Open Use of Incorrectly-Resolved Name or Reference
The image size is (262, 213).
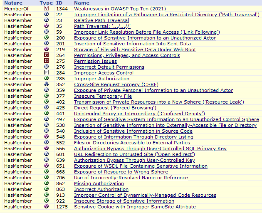(x=131, y=178)
